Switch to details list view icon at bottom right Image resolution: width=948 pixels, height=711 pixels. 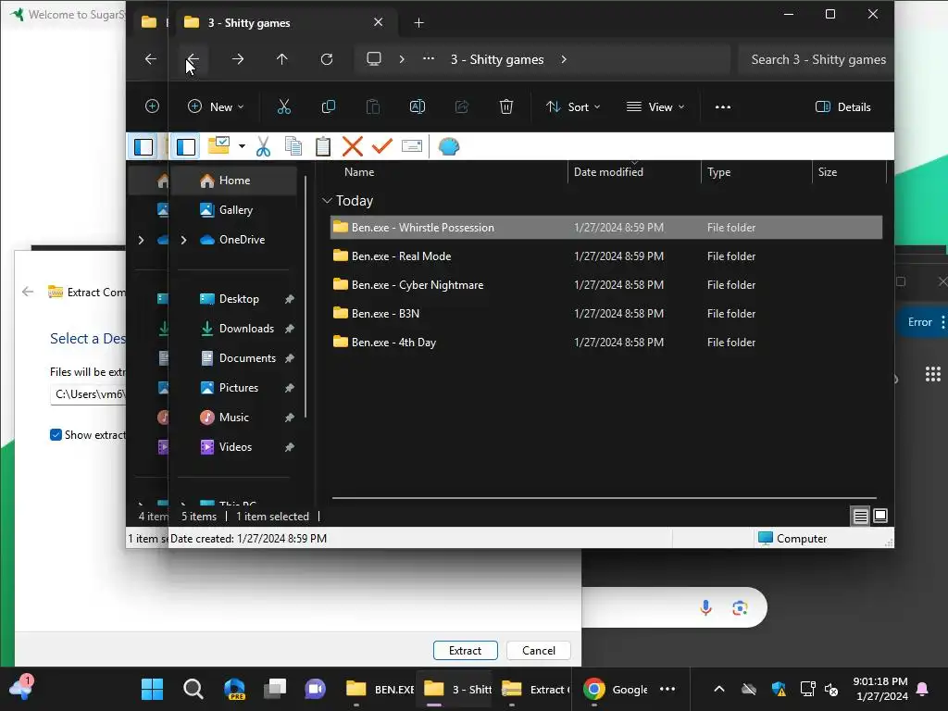pos(860,516)
